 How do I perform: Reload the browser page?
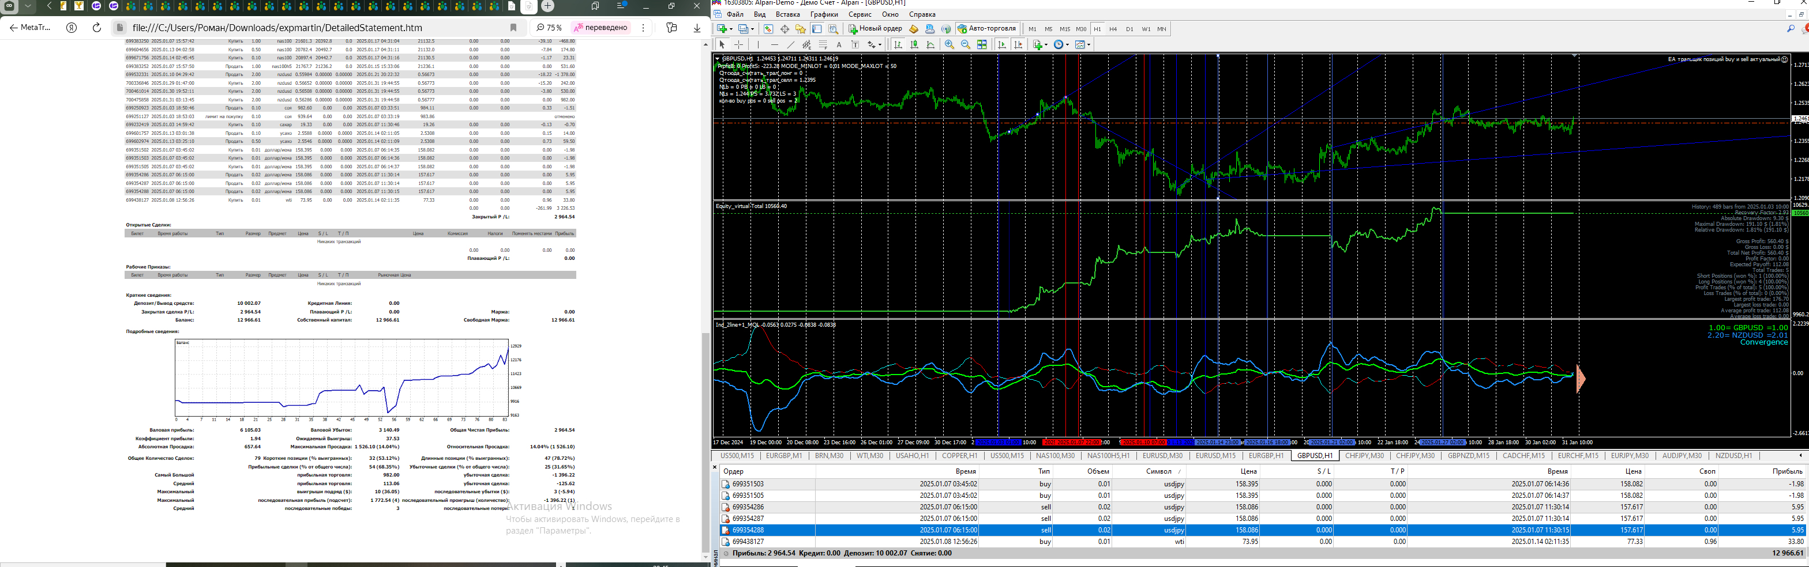point(97,27)
